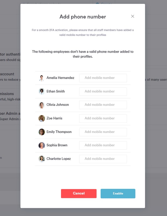Click Charlotte Lopez's profile avatar
167x216 pixels.
point(41,159)
